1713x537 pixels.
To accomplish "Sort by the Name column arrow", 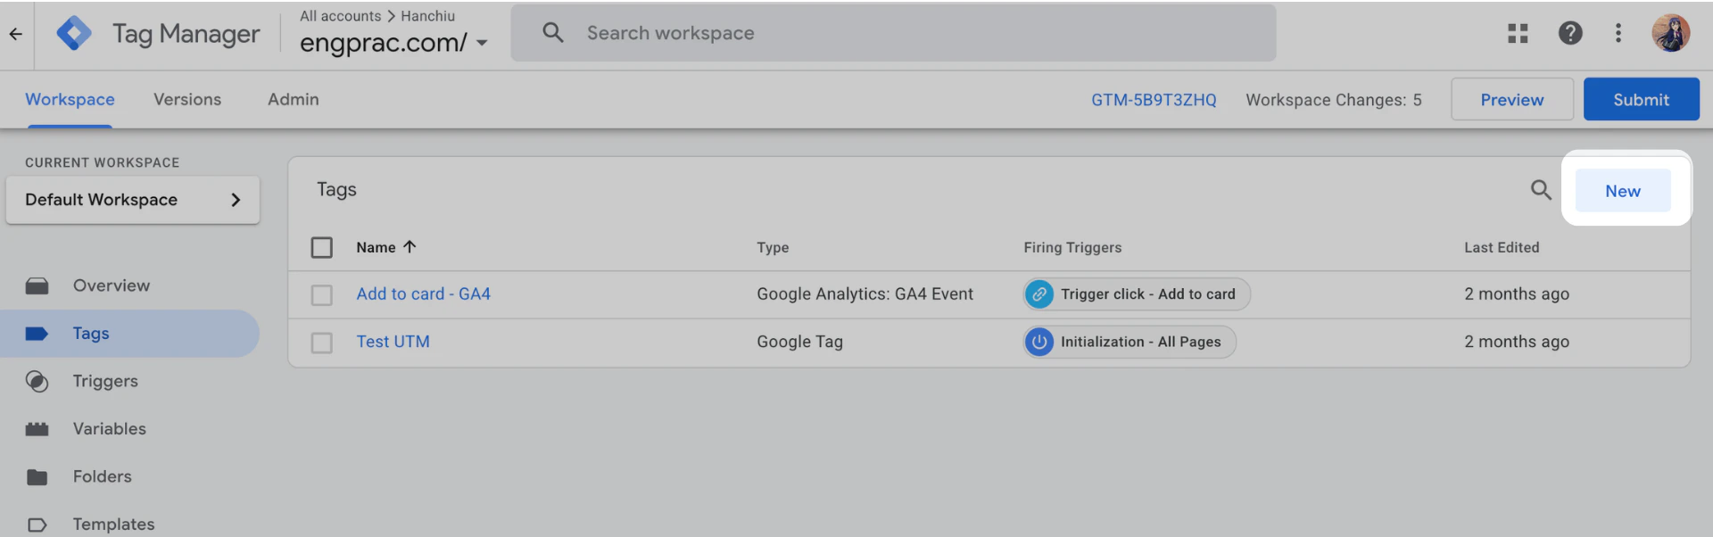I will click(x=410, y=247).
